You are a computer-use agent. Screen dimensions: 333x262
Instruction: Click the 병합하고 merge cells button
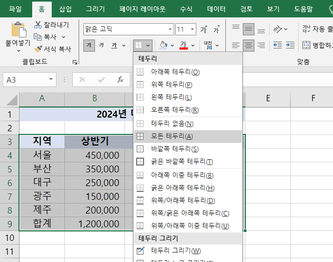(317, 45)
